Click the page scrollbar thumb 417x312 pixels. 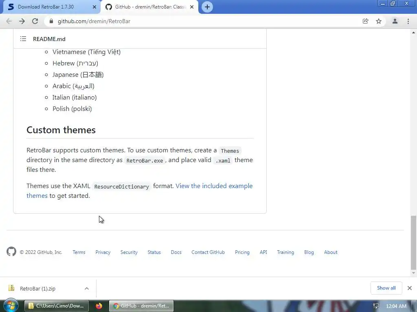pos(413,243)
